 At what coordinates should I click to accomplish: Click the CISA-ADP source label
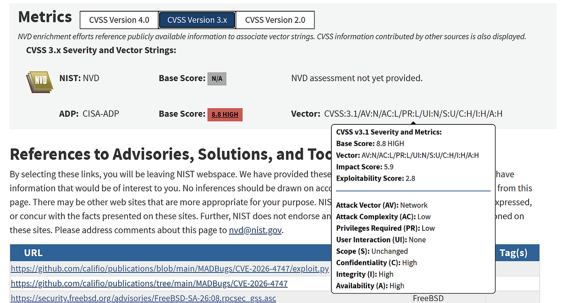[101, 114]
